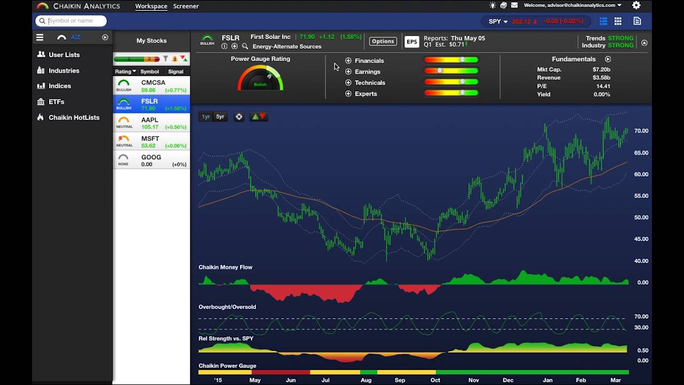The width and height of the screenshot is (684, 385).
Task: Click the Trends STRONG indicator
Action: tap(610, 38)
